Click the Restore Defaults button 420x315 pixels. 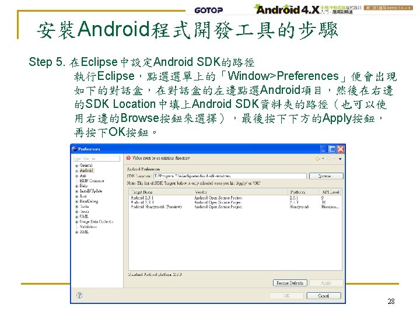click(x=290, y=283)
